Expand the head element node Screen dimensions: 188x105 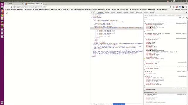pos(92,17)
